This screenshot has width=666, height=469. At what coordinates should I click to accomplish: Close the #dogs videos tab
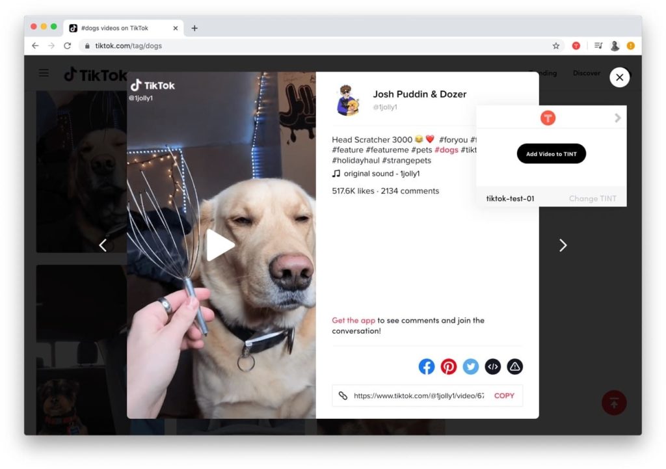(x=176, y=28)
